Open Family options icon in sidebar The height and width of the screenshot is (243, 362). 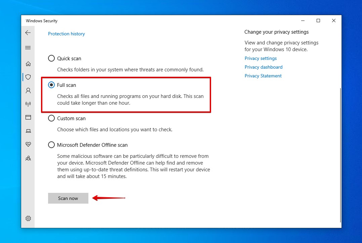pyautogui.click(x=28, y=158)
